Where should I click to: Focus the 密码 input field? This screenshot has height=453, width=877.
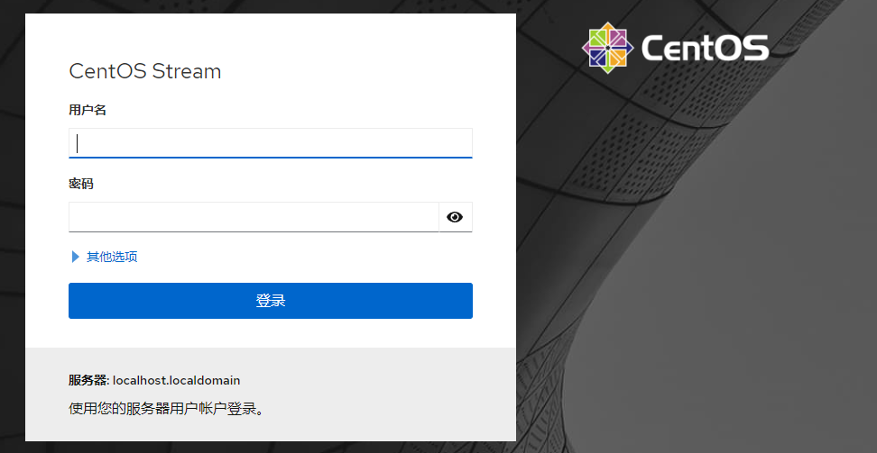pyautogui.click(x=253, y=217)
